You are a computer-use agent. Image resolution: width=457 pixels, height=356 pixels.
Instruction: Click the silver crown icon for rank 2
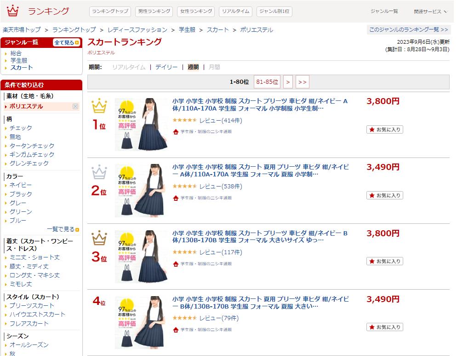click(99, 172)
